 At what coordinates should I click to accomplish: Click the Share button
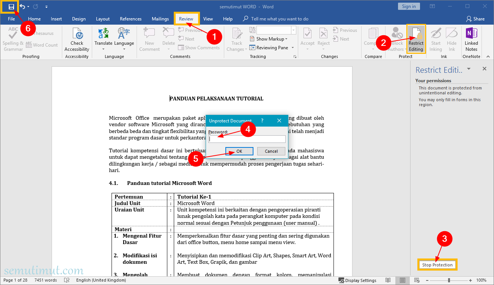click(x=475, y=19)
